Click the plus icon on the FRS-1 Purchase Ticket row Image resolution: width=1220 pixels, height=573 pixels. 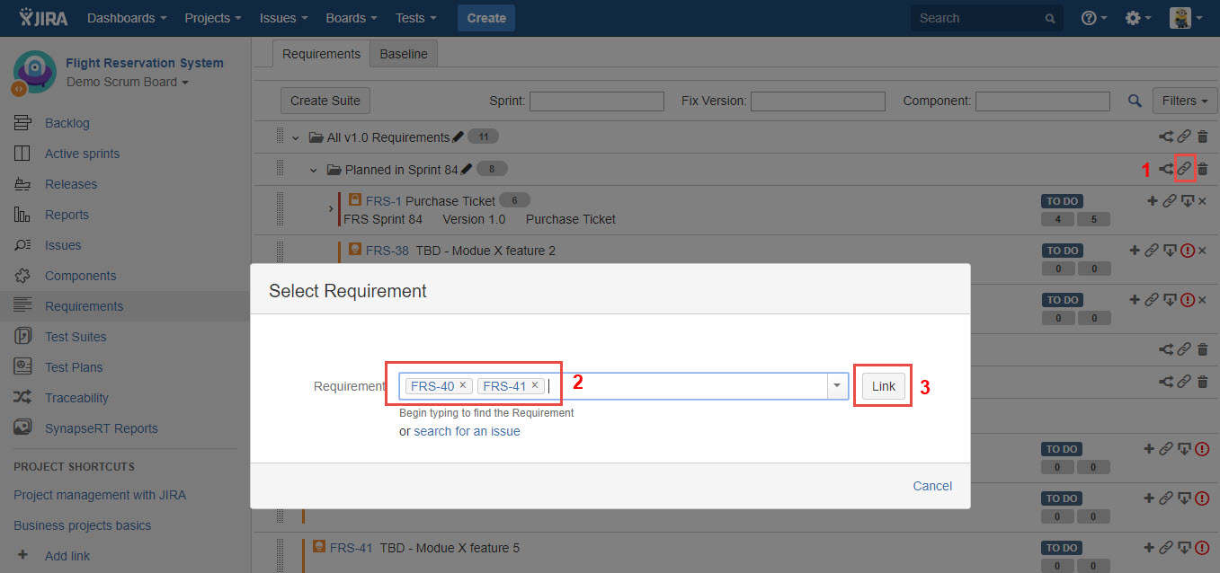1153,201
